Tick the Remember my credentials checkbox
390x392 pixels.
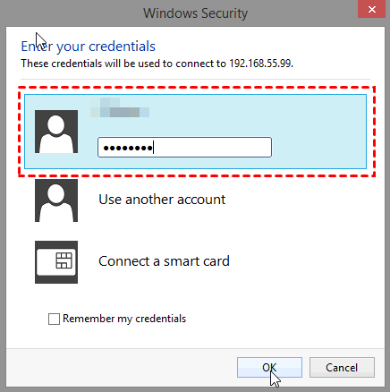[54, 319]
